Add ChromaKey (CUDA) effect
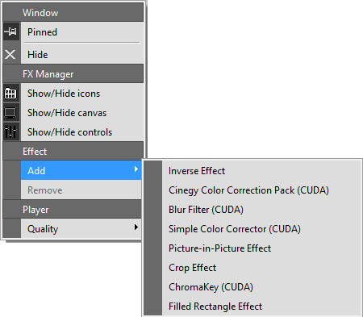 tap(261, 287)
